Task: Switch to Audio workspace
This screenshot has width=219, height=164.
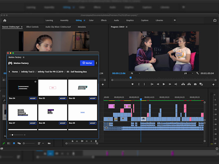Action: pyautogui.click(x=116, y=20)
